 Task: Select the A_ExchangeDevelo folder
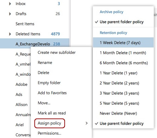(35, 43)
